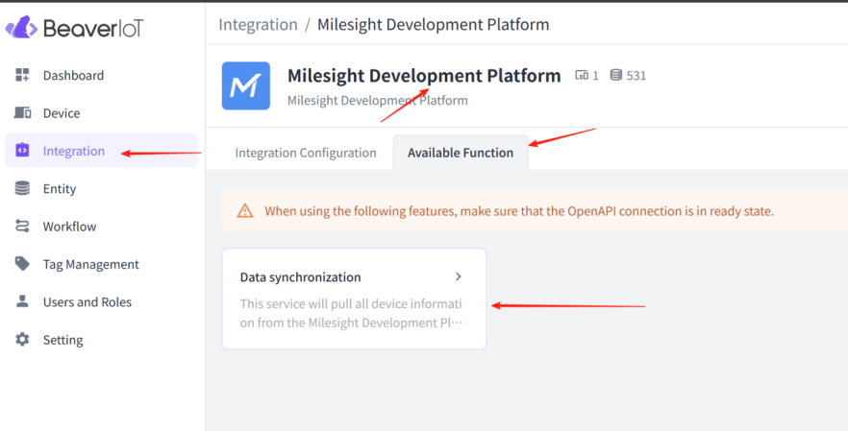
Task: Click the Workflow icon in sidebar
Action: coord(22,227)
